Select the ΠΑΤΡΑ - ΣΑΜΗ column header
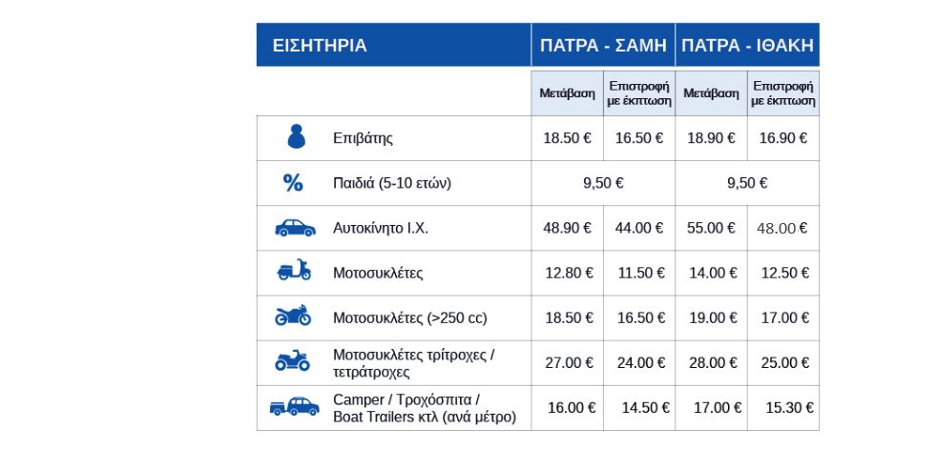The width and height of the screenshot is (937, 449). coord(603,45)
